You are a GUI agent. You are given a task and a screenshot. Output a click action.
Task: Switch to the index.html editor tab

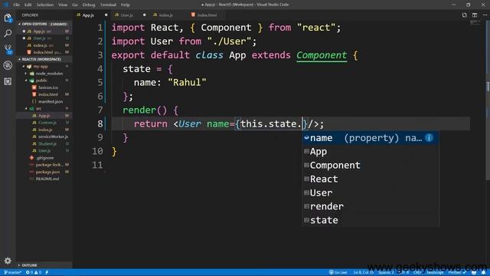(x=207, y=15)
